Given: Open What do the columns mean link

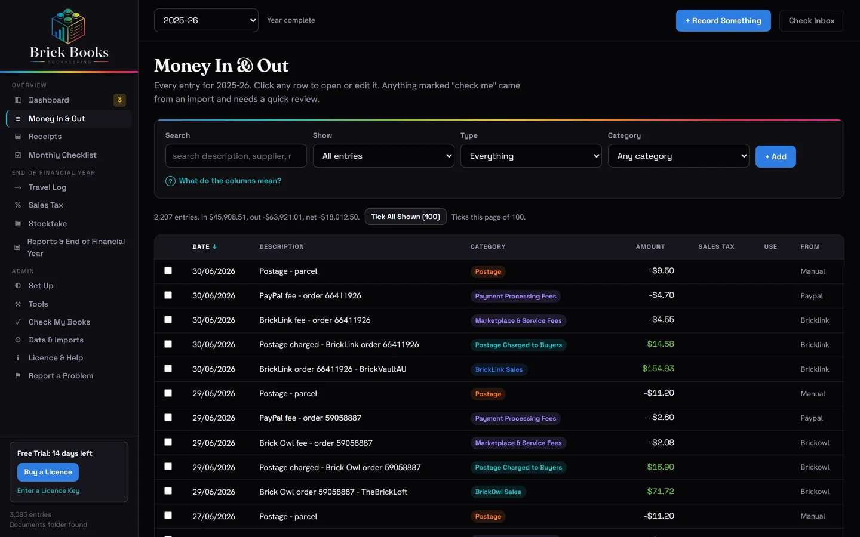Looking at the screenshot, I should point(230,181).
